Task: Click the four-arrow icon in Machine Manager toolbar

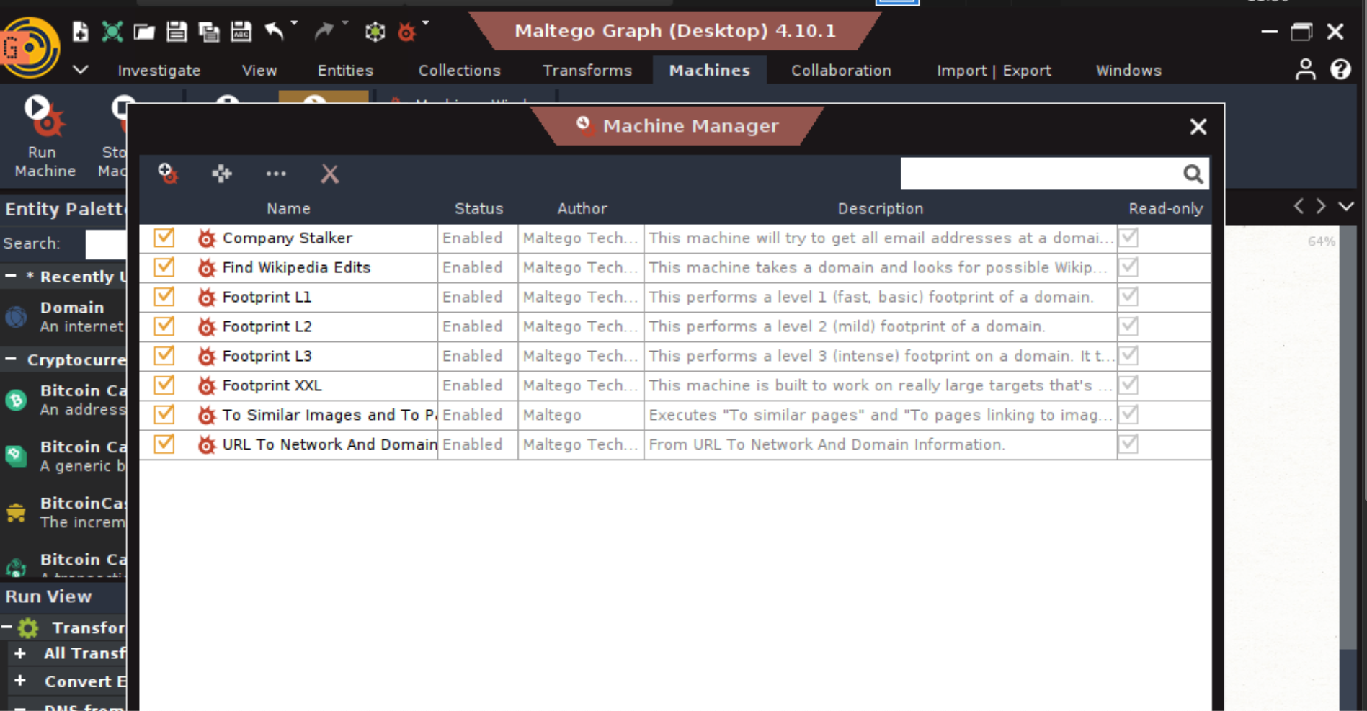Action: [221, 173]
